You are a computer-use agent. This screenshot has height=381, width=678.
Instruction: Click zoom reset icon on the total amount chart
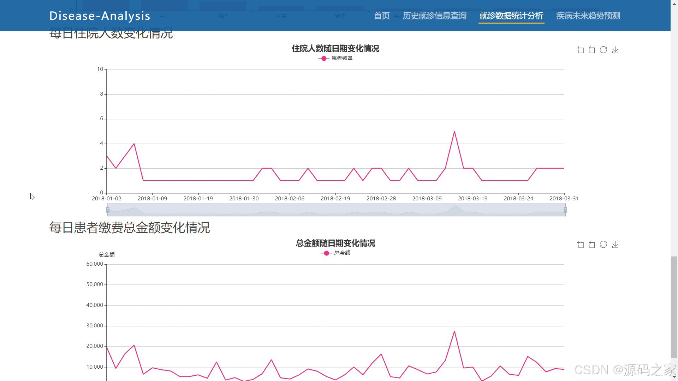click(x=592, y=245)
